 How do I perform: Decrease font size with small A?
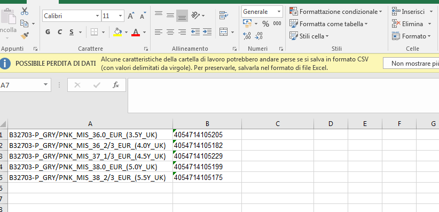143,15
